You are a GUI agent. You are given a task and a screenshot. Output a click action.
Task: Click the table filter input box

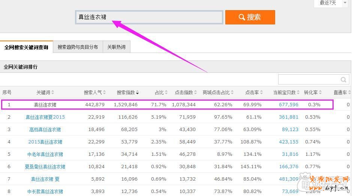[309, 80]
